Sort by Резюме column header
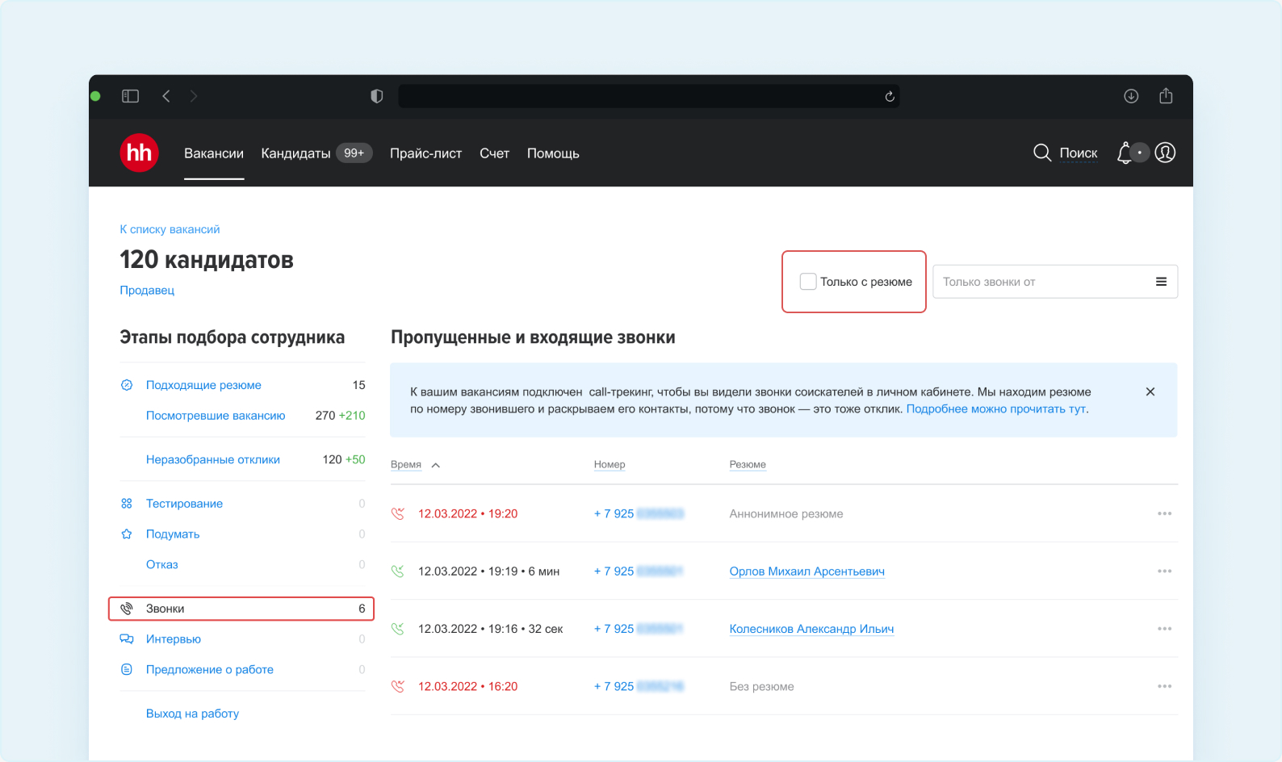The width and height of the screenshot is (1282, 762). point(748,464)
